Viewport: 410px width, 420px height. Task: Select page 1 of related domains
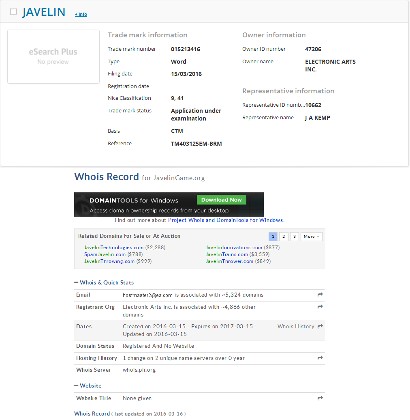tap(273, 237)
